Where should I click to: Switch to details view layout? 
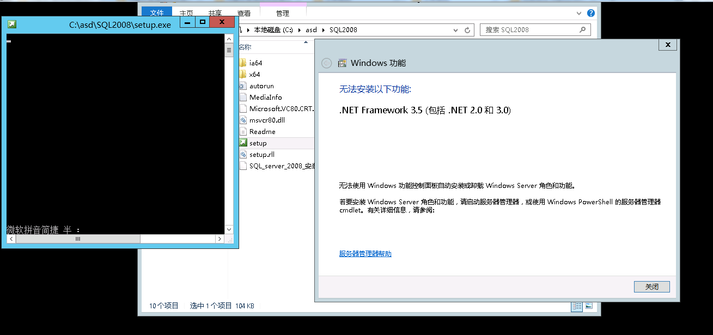pos(577,306)
